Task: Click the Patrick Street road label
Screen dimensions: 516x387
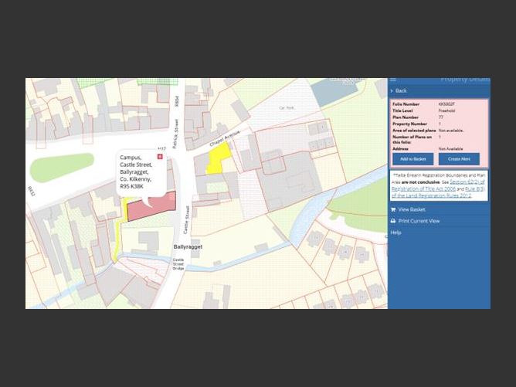Action: coord(175,134)
